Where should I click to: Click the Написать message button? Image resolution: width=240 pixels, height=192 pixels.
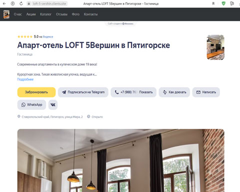pos(206,92)
